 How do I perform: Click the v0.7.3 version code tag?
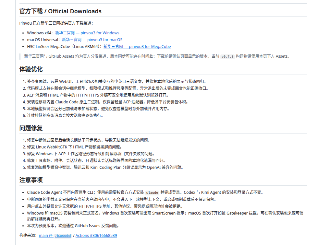227,57
